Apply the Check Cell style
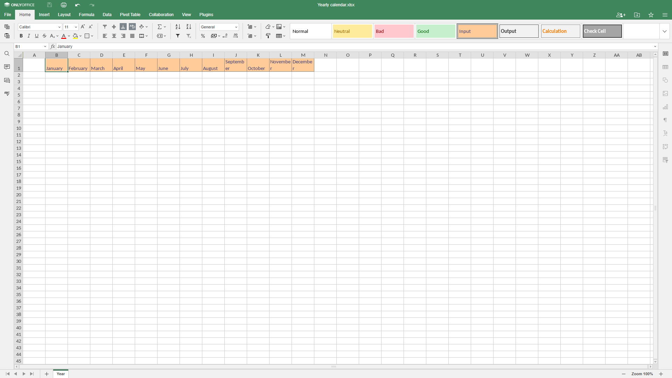Screen dimensions: 672x378 coord(602,31)
